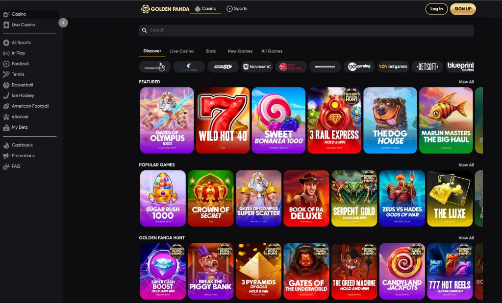Switch to Sports in the top navigation
502x303 pixels.
[x=237, y=9]
